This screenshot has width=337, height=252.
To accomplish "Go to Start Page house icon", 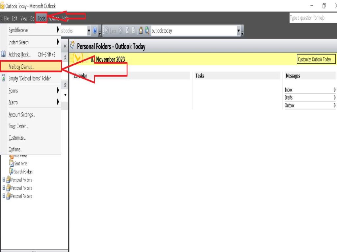I will click(x=141, y=31).
